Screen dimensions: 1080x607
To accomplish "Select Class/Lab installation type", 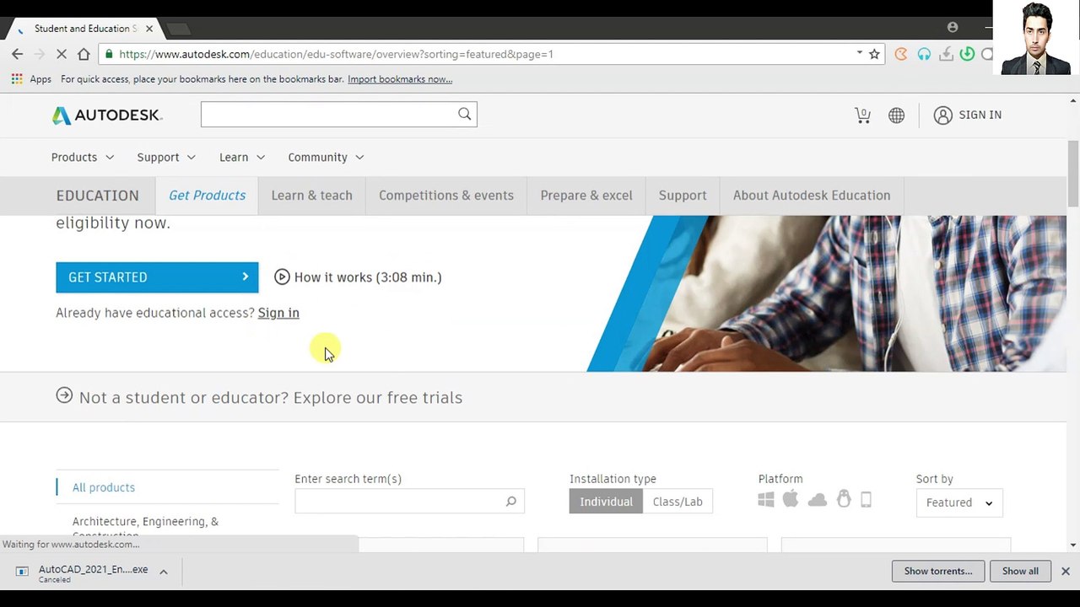I will coord(678,502).
